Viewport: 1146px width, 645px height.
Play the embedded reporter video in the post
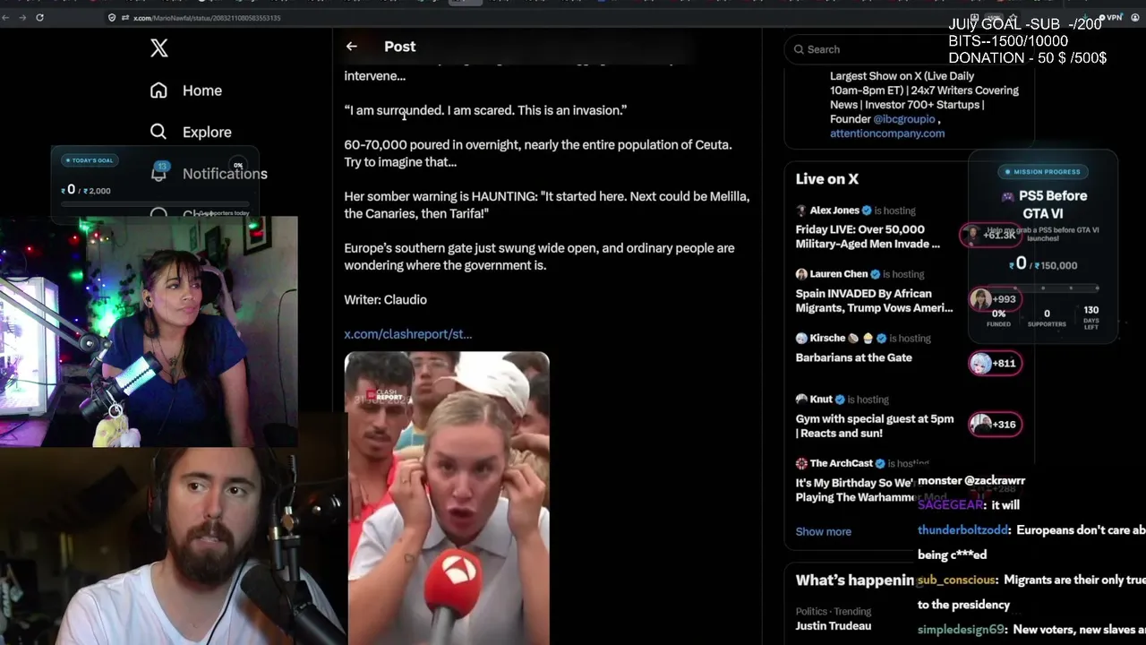coord(447,498)
